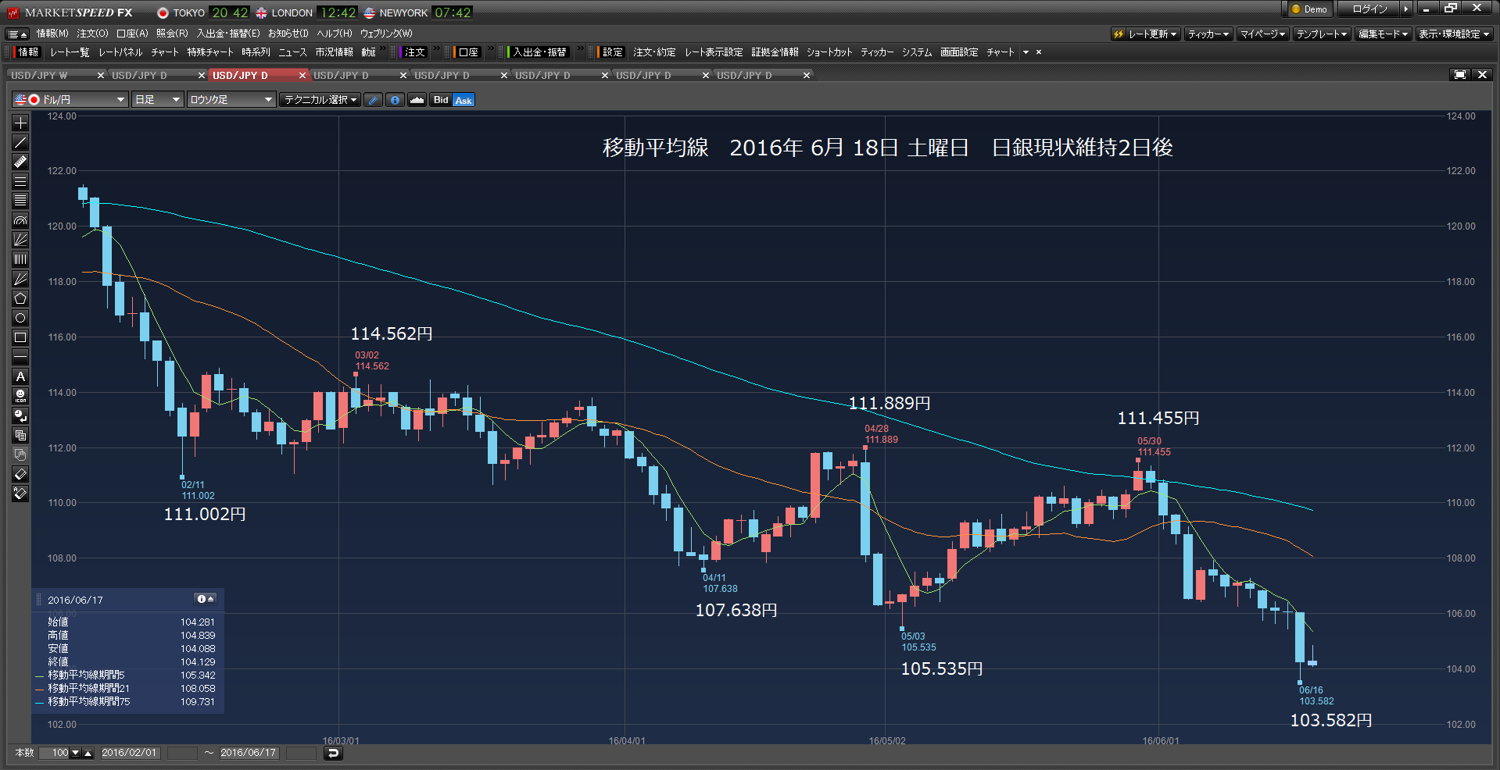
Task: Click the ログイン button
Action: [1369, 9]
